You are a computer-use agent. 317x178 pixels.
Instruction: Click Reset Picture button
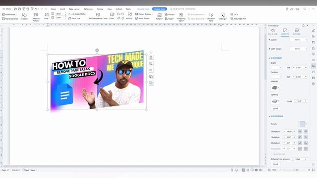tap(142, 18)
